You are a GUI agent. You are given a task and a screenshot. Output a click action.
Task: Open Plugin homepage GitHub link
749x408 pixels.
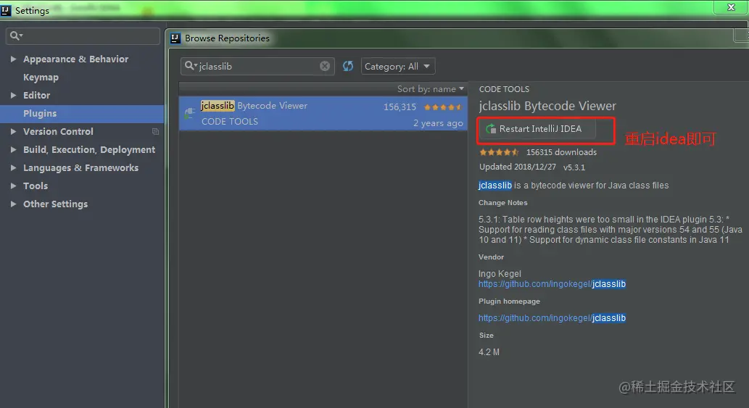[552, 318]
